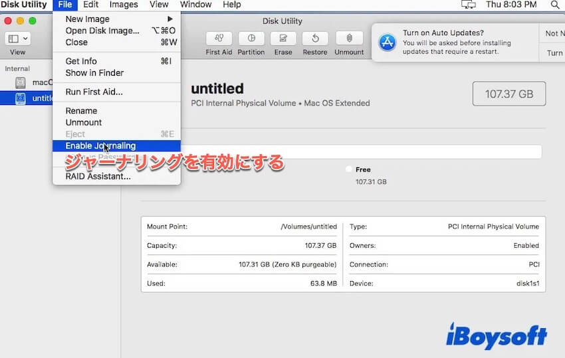Viewport: 565px width, 358px height.
Task: Click the Erase toolbar icon
Action: (x=283, y=38)
